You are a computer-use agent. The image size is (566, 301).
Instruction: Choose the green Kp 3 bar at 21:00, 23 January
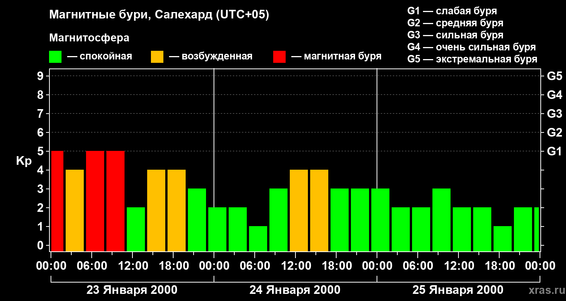tap(197, 220)
